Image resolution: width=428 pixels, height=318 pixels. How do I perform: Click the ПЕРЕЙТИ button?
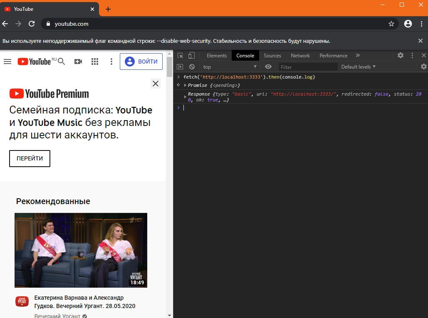tap(30, 158)
